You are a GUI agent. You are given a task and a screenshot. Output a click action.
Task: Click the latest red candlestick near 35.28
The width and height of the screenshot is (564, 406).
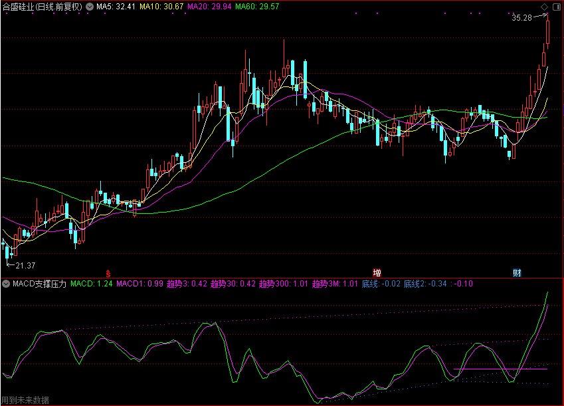tap(547, 33)
